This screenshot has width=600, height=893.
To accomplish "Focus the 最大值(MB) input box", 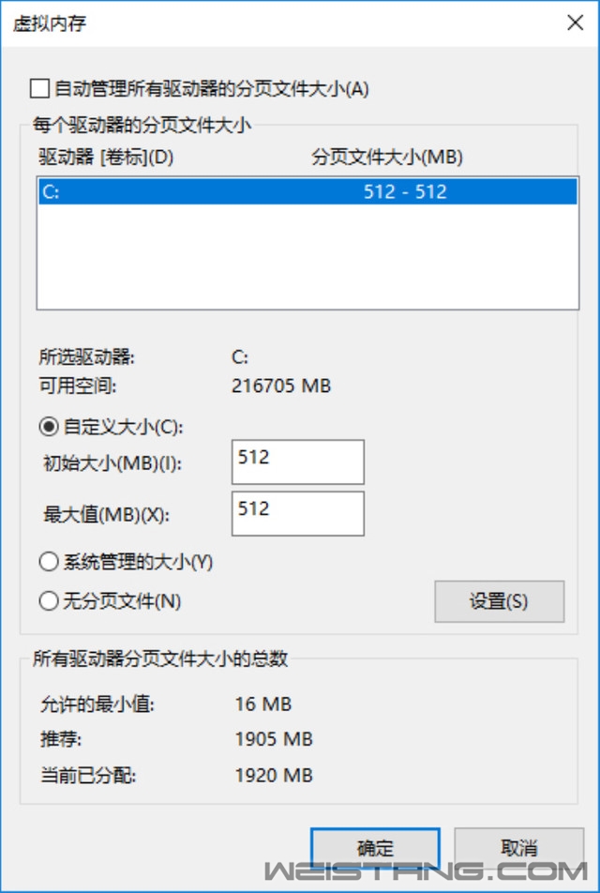I will [298, 514].
